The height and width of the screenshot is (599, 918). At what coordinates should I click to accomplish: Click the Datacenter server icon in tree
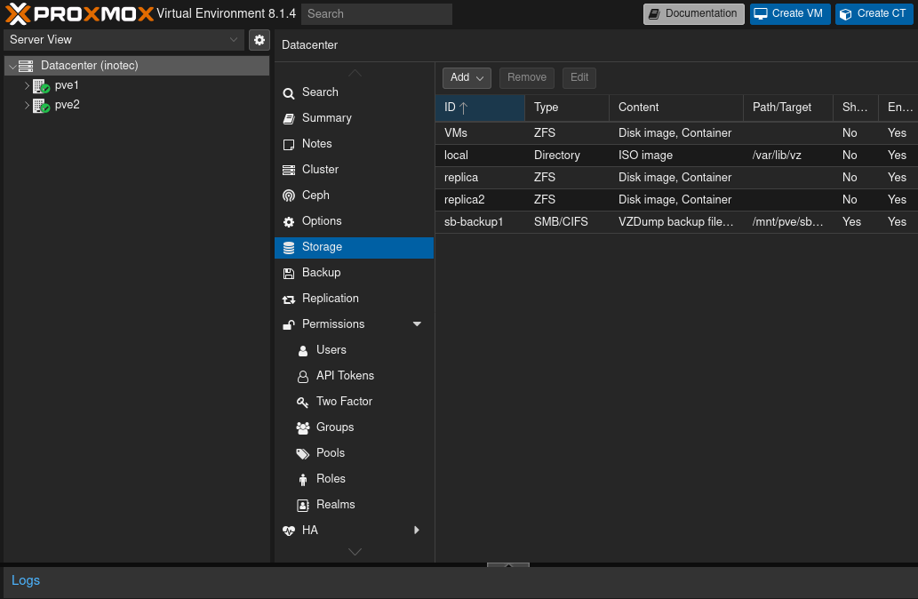26,66
